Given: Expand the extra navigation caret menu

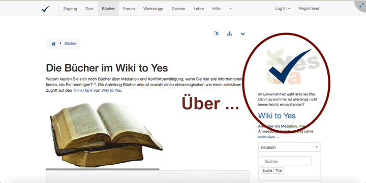Looking at the screenshot, I should pyautogui.click(x=230, y=9).
